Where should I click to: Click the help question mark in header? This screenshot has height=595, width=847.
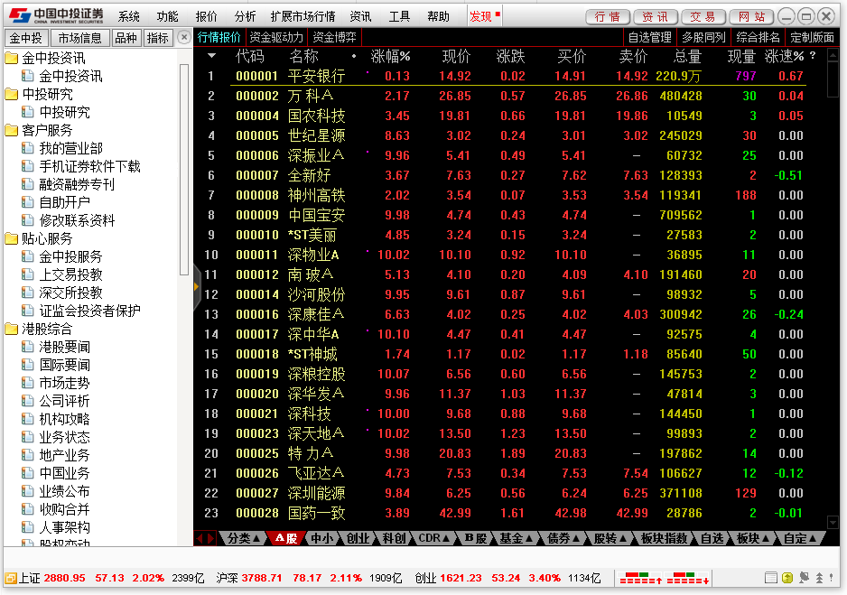[812, 56]
